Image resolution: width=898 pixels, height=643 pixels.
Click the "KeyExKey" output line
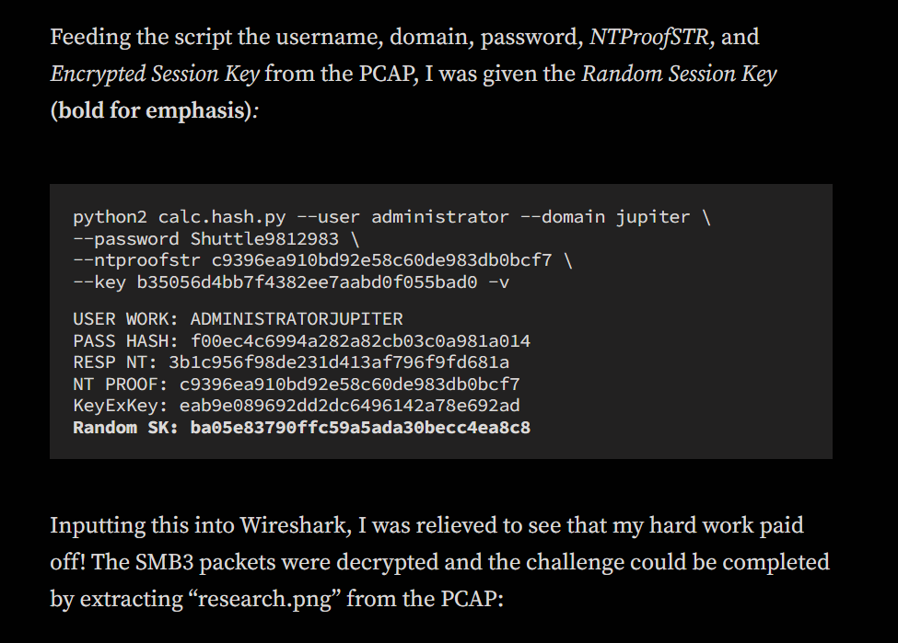(296, 406)
